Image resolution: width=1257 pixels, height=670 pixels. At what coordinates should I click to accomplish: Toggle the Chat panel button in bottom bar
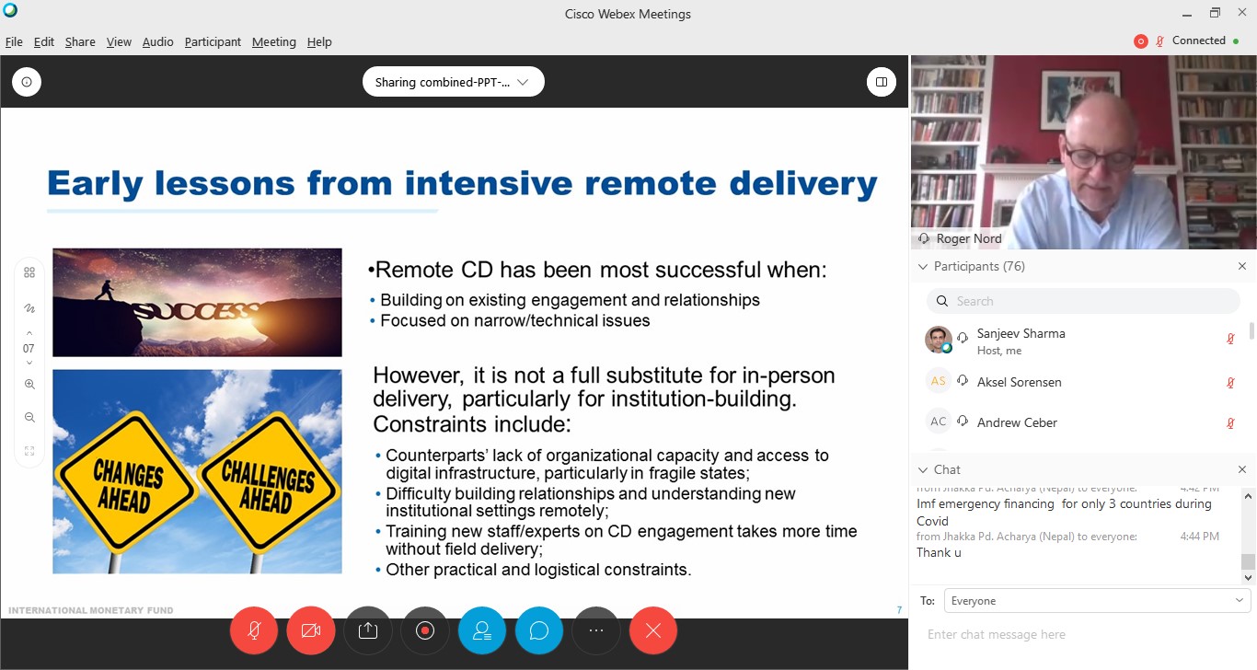click(539, 630)
